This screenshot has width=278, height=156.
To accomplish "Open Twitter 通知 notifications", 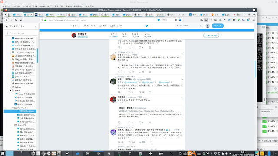I will point(103,26).
